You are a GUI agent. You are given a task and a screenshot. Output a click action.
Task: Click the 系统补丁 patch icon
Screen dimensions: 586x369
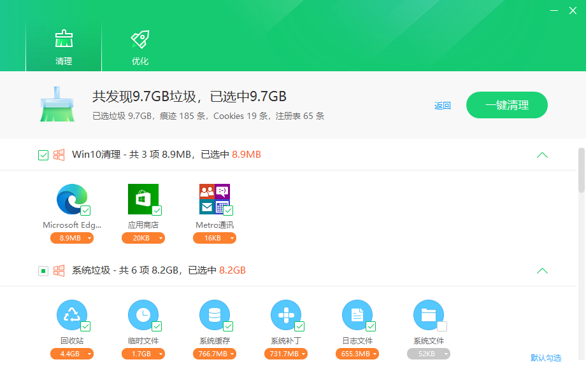point(286,315)
